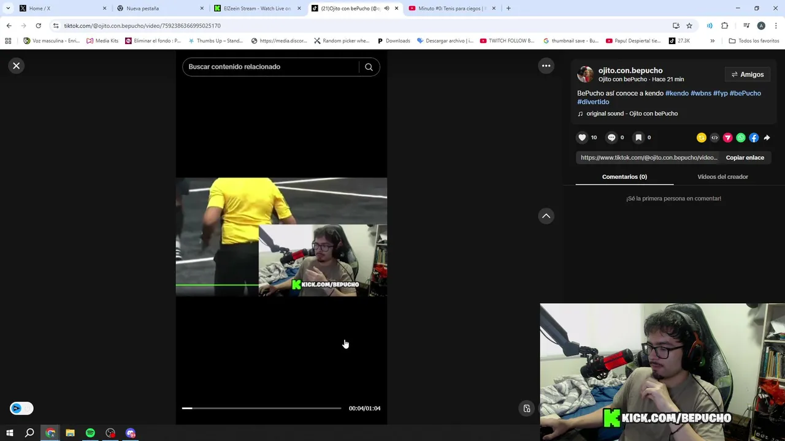Image resolution: width=785 pixels, height=441 pixels.
Task: Toggle the autoscroll switch at bottom left
Action: (x=21, y=409)
